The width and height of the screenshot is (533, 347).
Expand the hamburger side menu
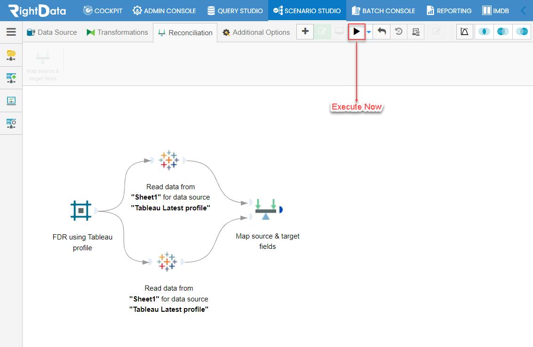[11, 32]
